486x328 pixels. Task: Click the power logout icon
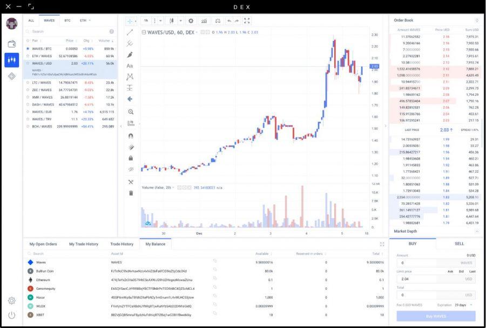12,315
